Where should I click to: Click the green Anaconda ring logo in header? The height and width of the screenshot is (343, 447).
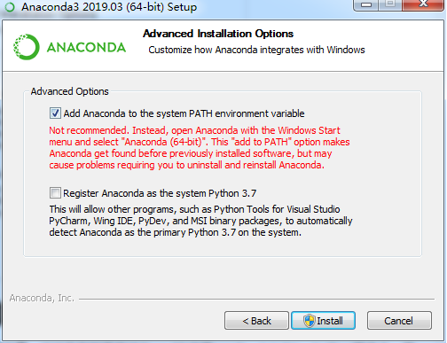click(27, 47)
